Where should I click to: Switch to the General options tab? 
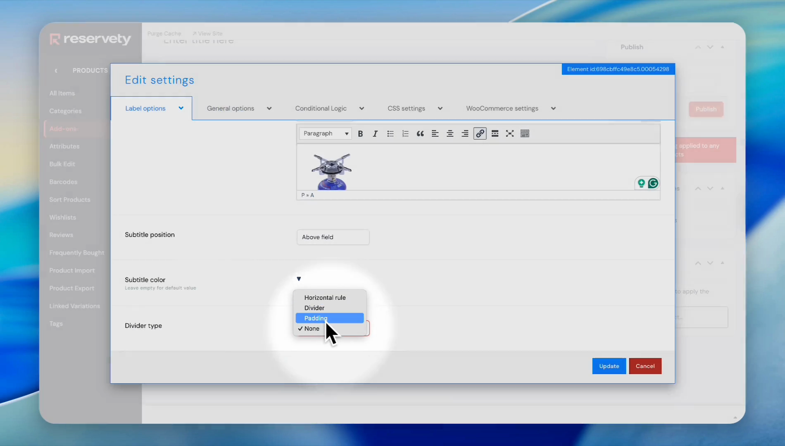[x=239, y=109]
